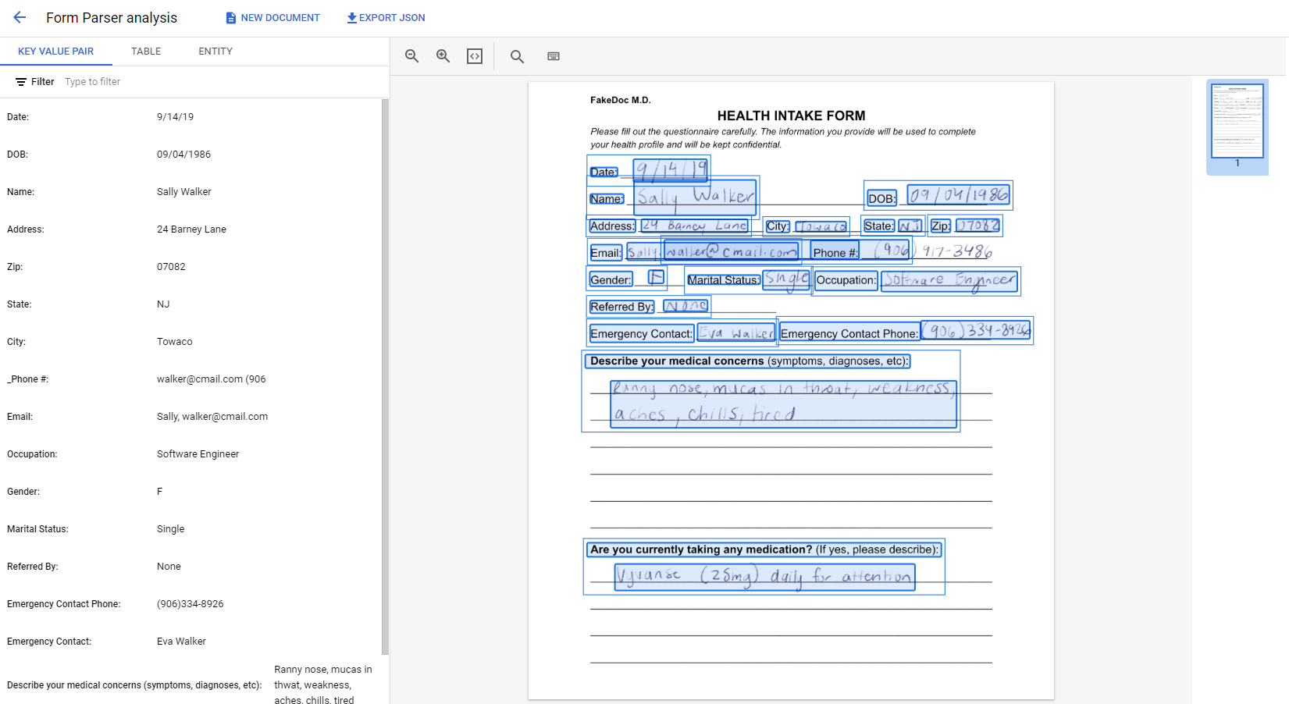
Task: Click the highlighted Vyvanse medication answer box
Action: [x=764, y=577]
